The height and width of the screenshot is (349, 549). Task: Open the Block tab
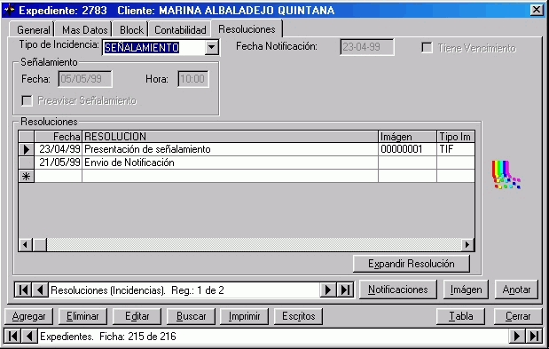(131, 30)
